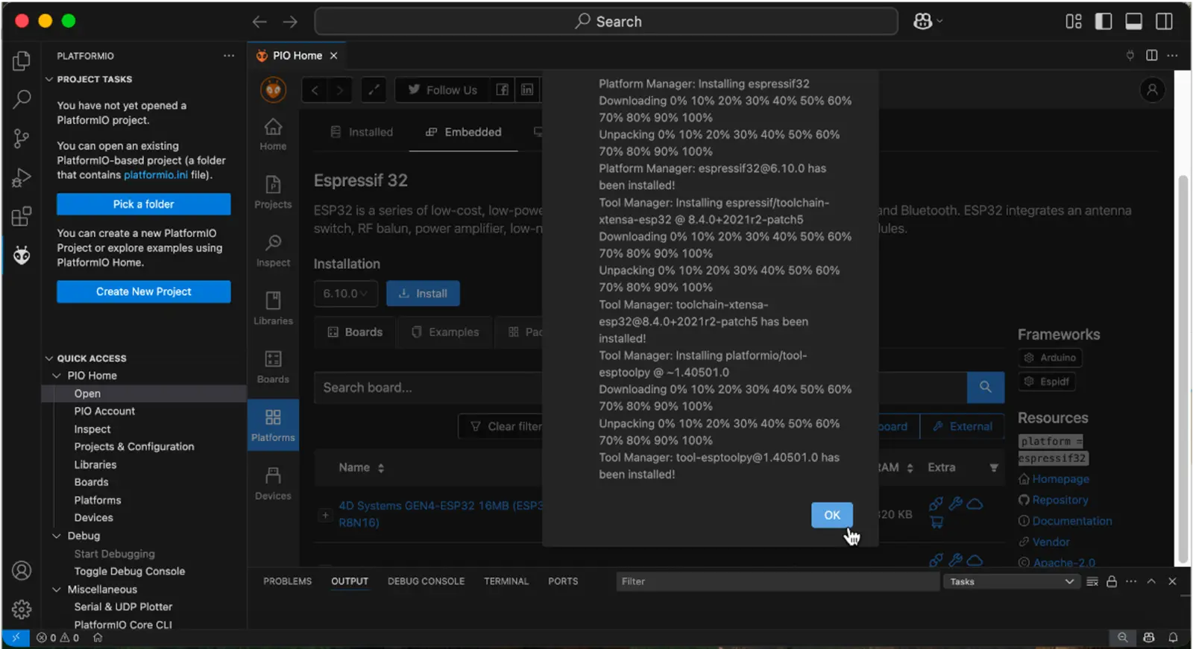Click the title bar Search box

(606, 22)
